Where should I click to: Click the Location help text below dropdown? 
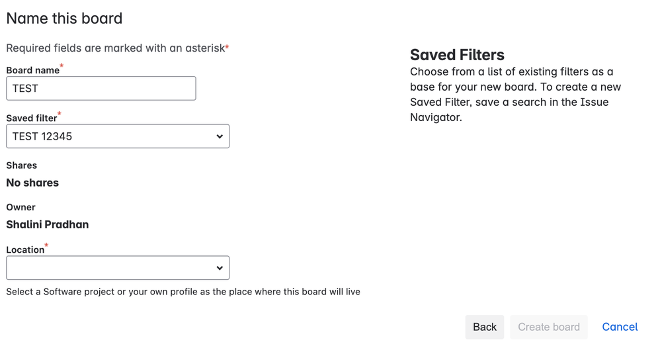(183, 292)
